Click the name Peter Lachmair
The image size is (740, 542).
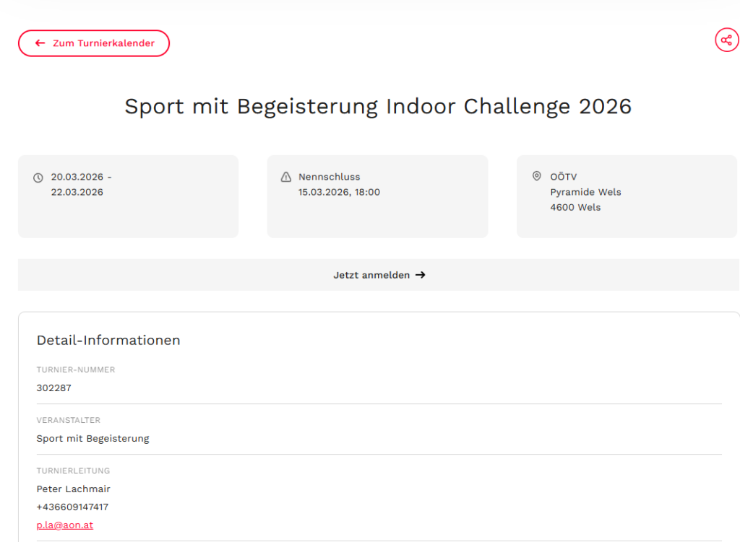[74, 489]
